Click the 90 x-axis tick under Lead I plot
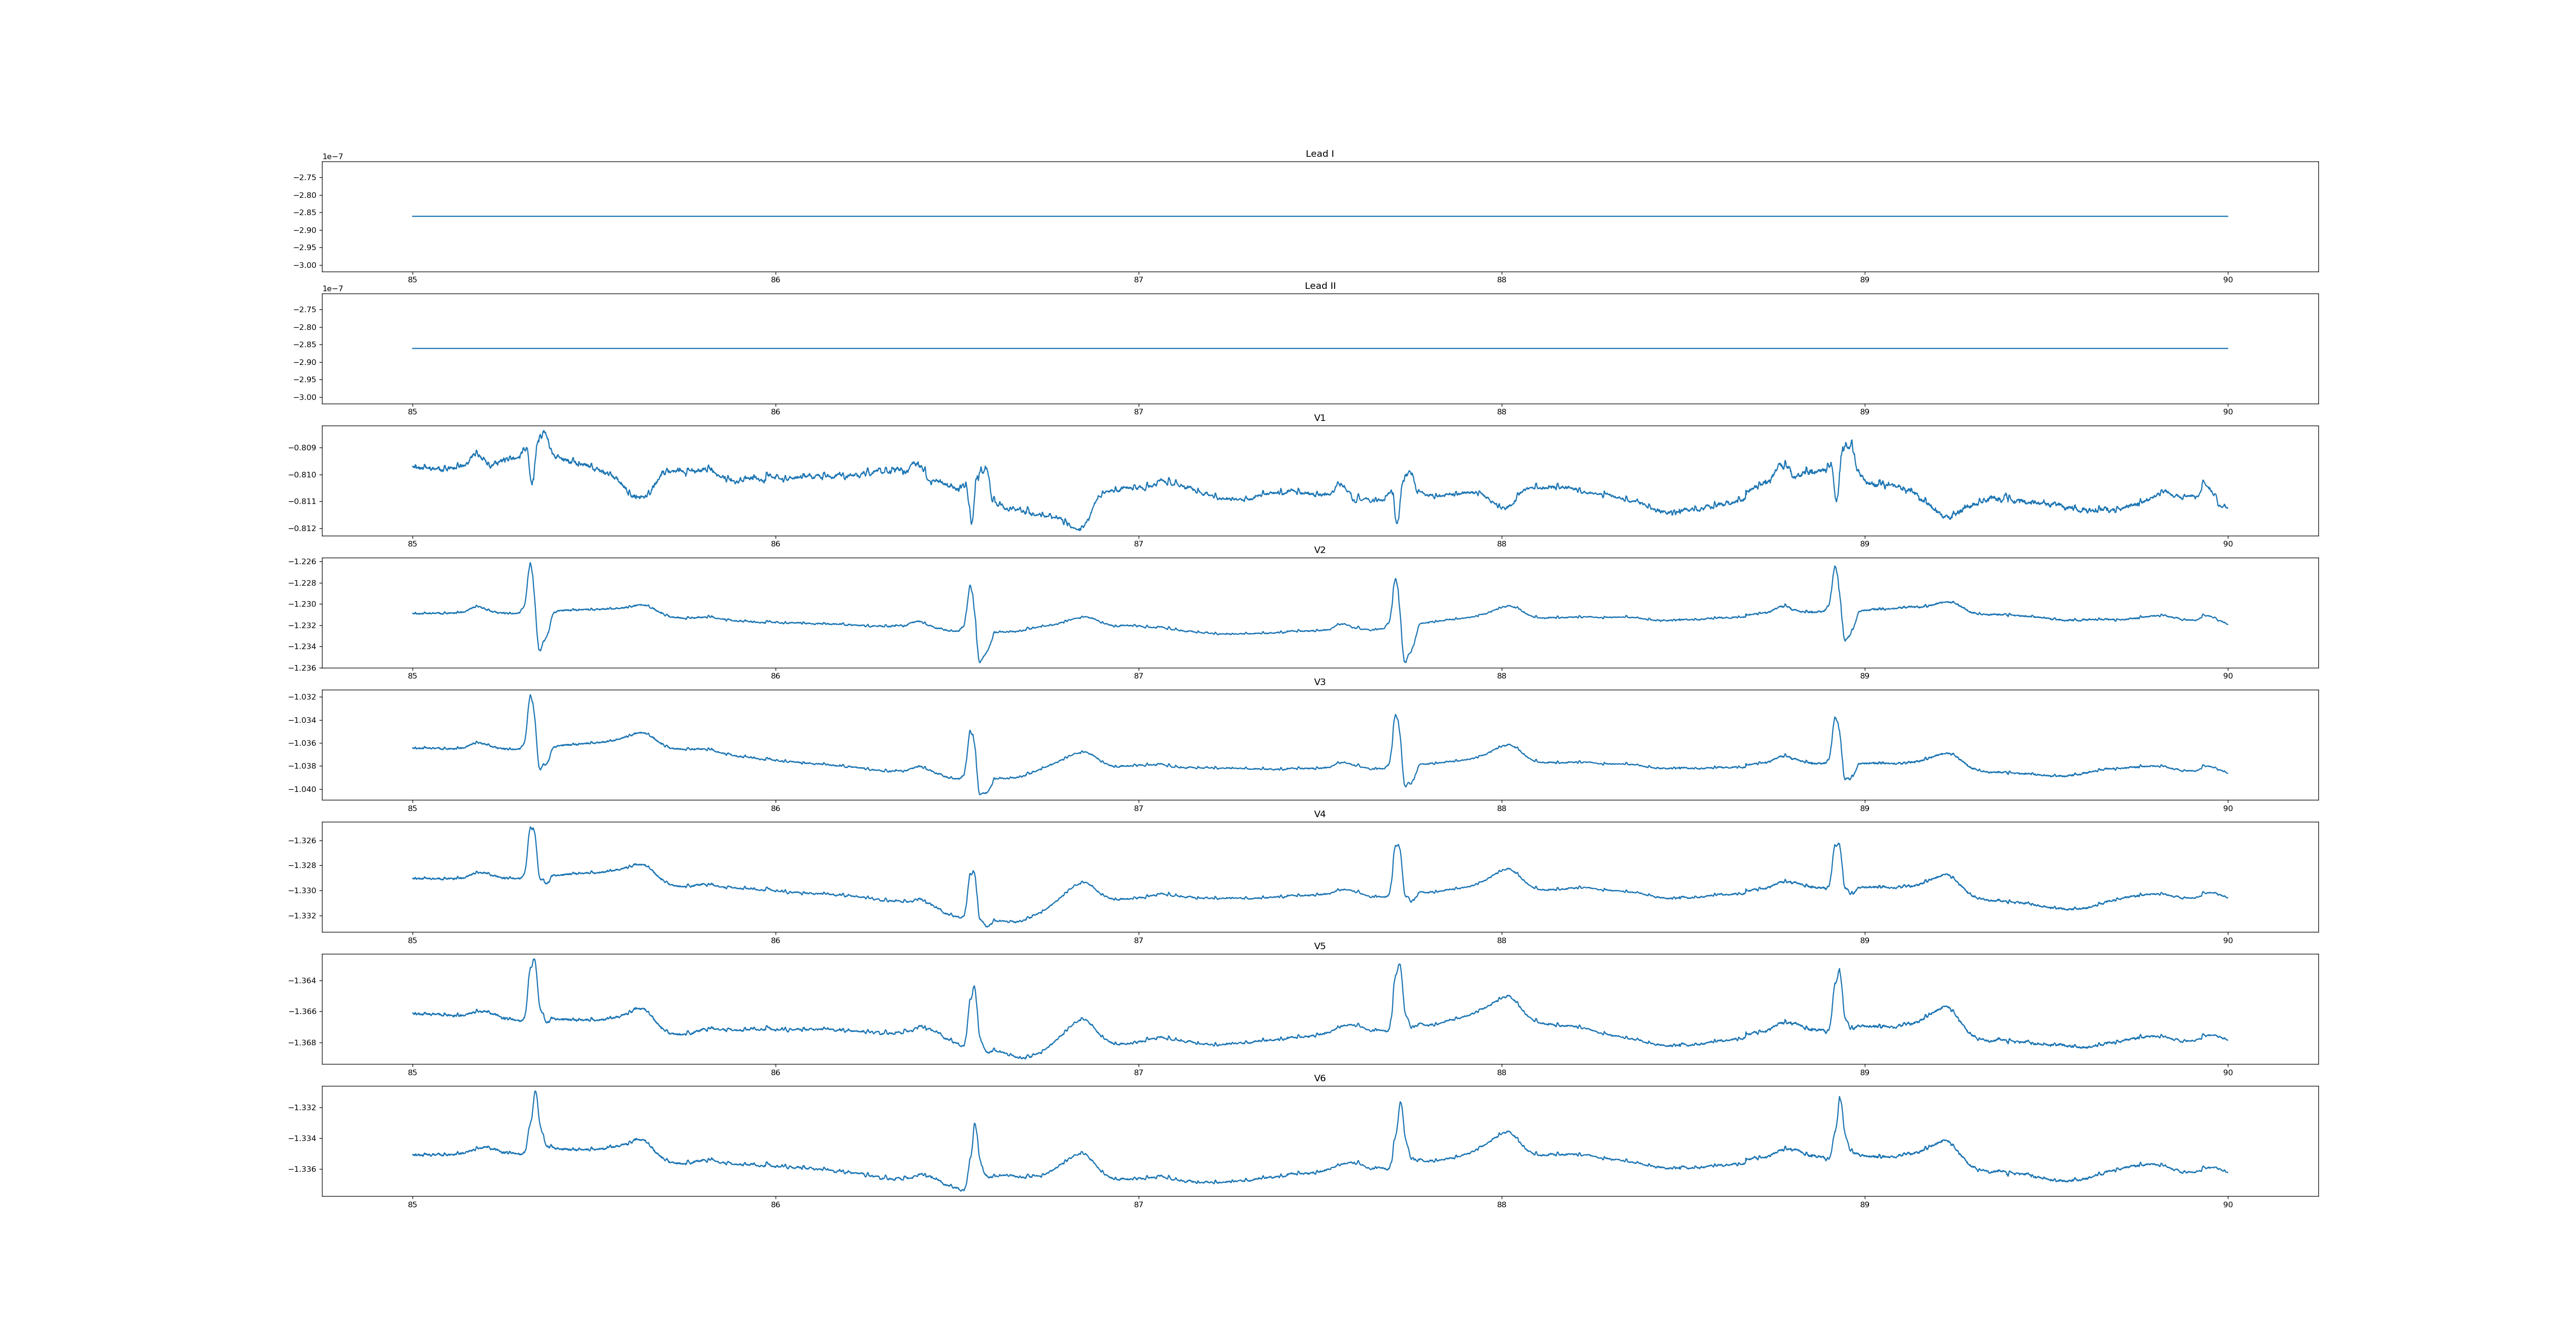The height and width of the screenshot is (1344, 2576). coord(2227,280)
